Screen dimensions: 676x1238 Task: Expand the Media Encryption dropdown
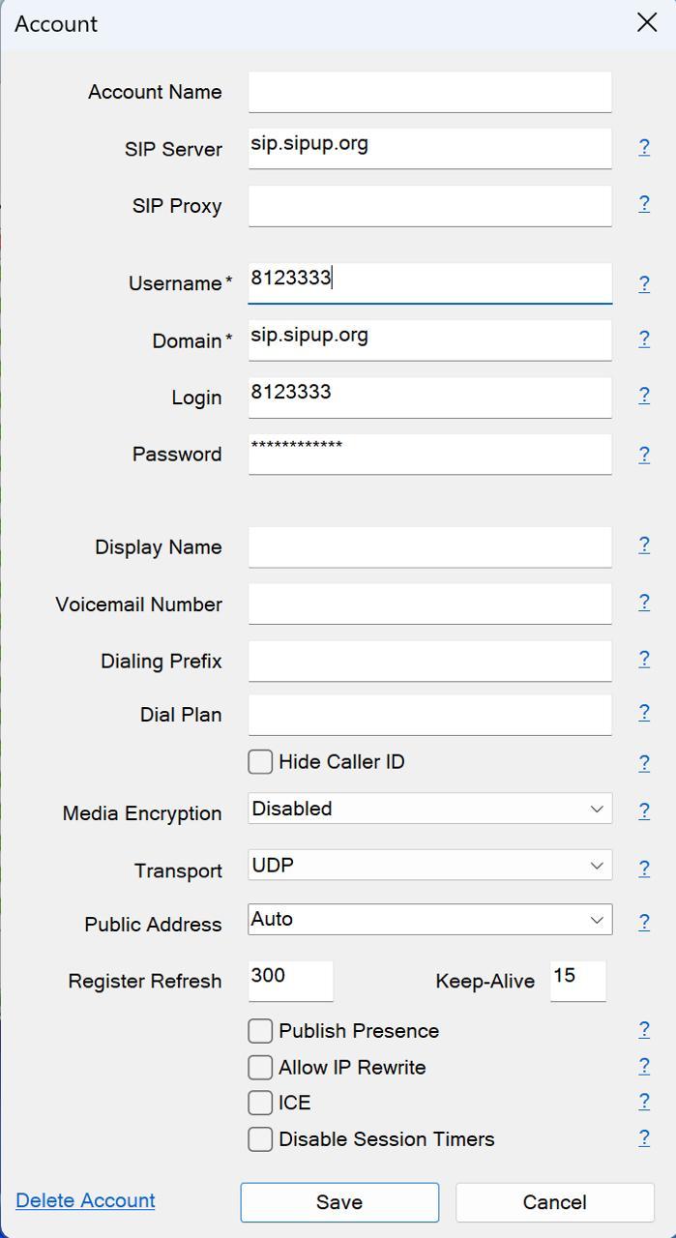(429, 809)
